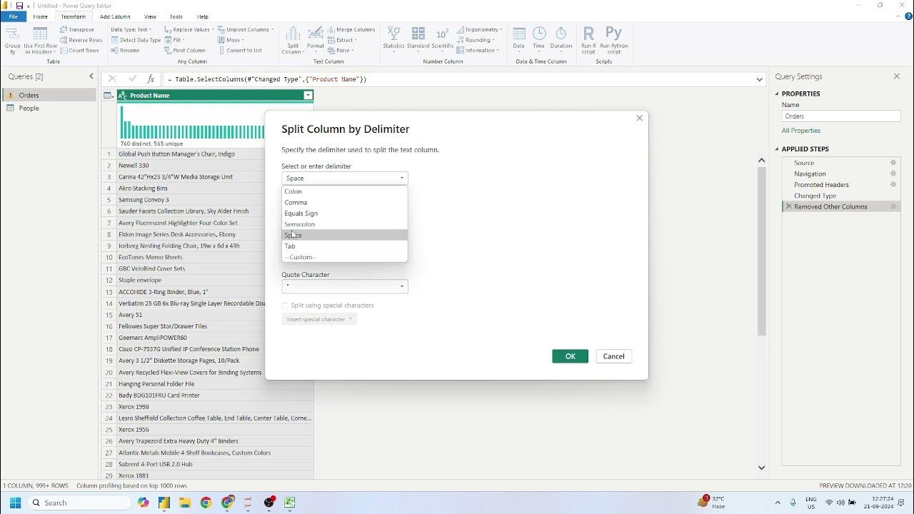Screen dimensions: 914x514
Task: Click Run Python script icon
Action: tap(614, 40)
